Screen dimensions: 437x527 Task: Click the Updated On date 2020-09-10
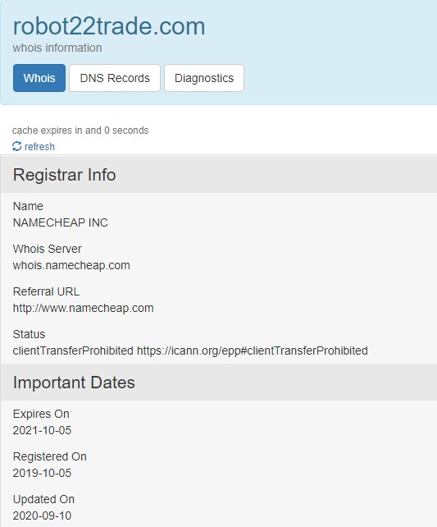click(42, 516)
